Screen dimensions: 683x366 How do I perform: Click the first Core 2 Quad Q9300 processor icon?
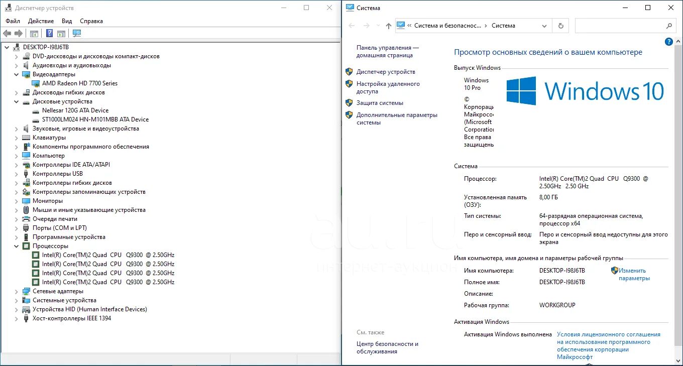pos(36,255)
